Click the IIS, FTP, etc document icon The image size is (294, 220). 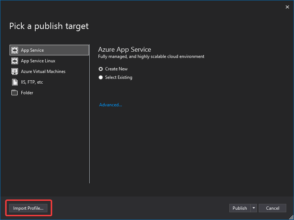15,82
